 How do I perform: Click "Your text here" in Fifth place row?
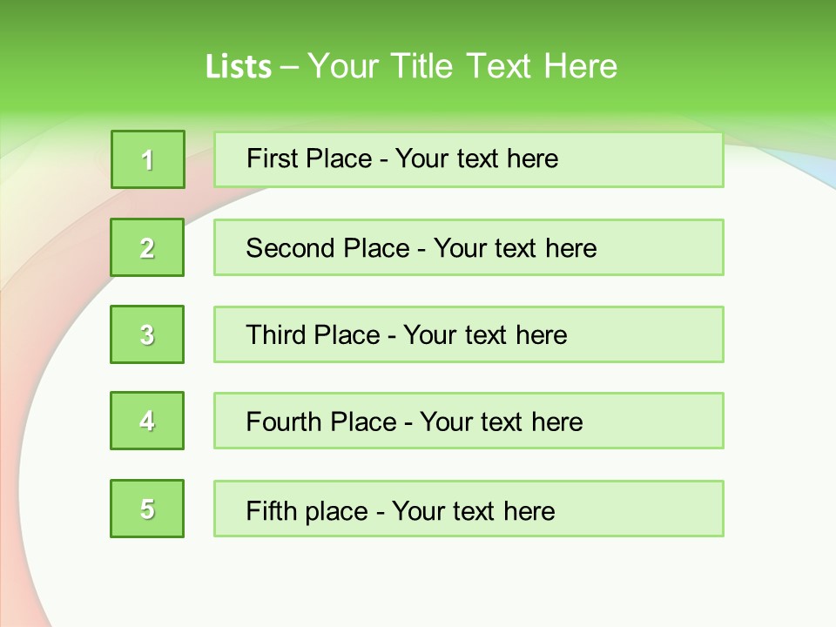tap(473, 510)
